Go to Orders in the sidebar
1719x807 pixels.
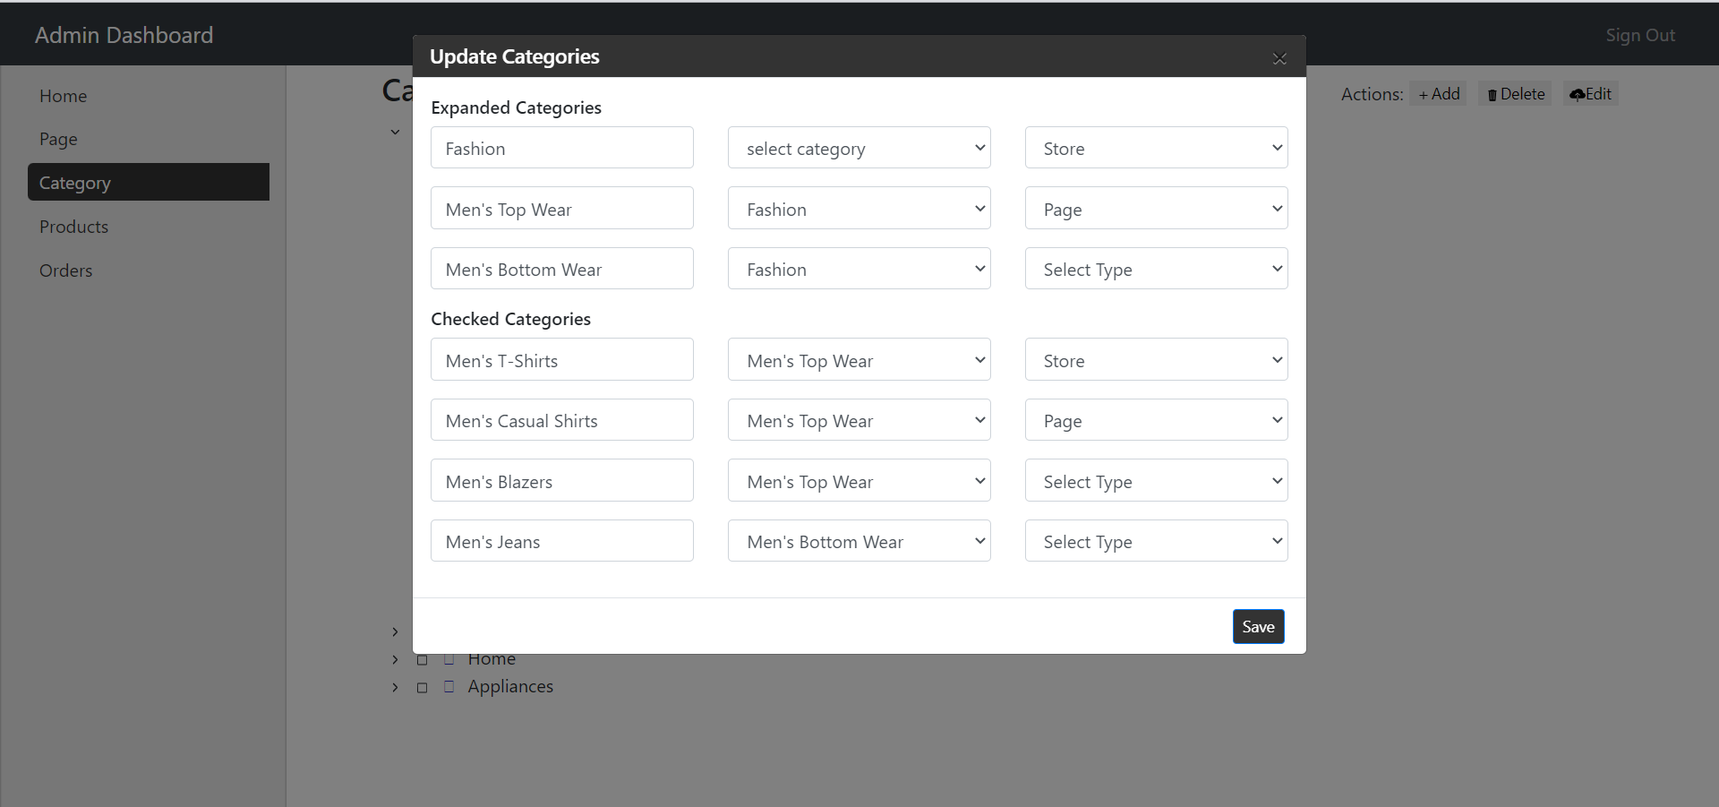pos(65,270)
